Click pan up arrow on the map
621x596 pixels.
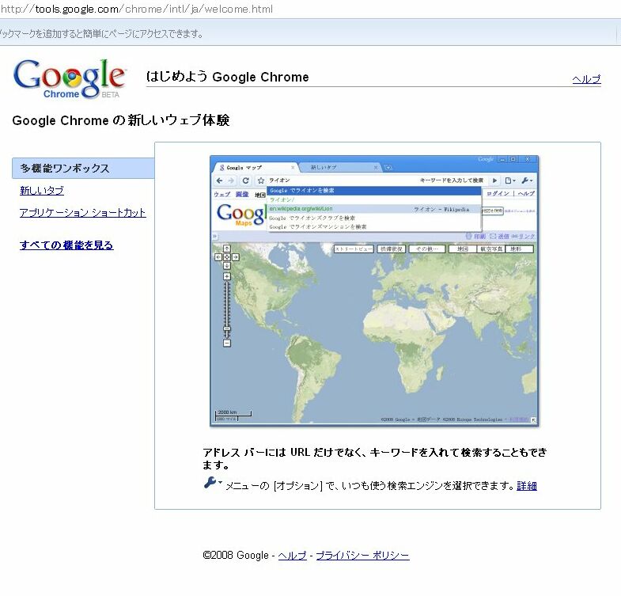click(227, 249)
